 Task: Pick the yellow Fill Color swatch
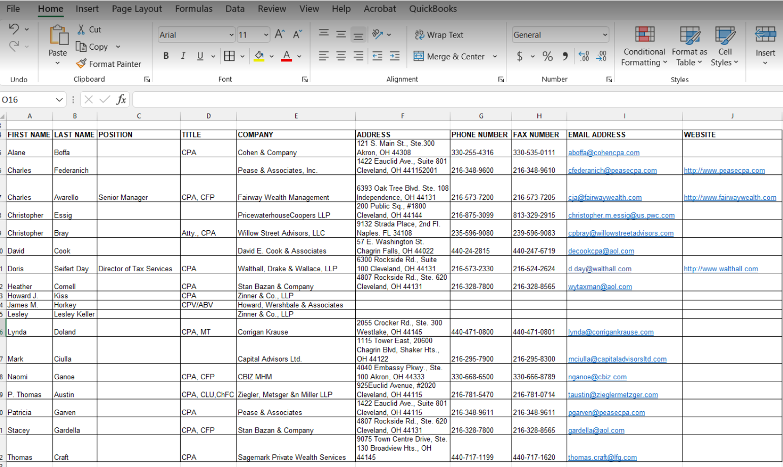(x=259, y=56)
